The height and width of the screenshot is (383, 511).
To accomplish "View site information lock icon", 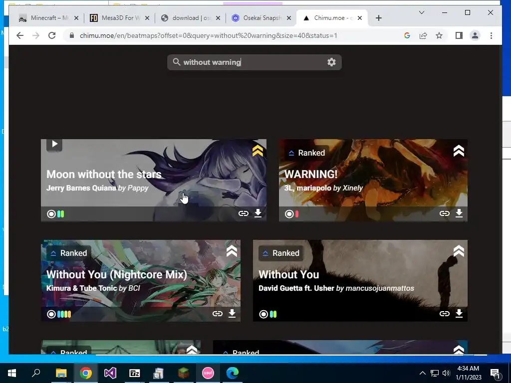I will click(x=72, y=35).
